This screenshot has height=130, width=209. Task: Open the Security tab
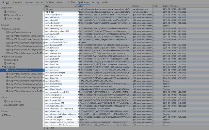95,2
